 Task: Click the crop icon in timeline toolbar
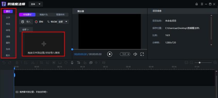pyautogui.click(x=42, y=63)
